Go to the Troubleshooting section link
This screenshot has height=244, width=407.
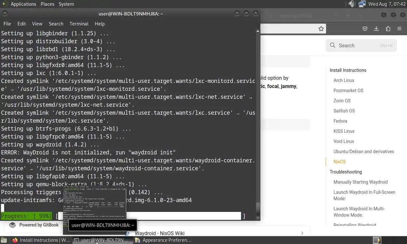tap(346, 172)
